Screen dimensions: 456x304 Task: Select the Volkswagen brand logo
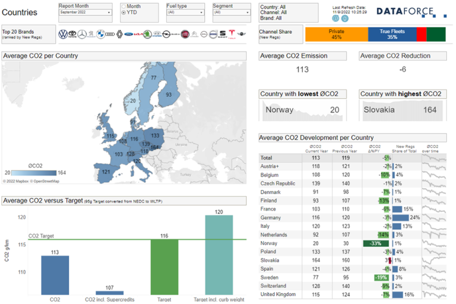[x=63, y=35]
